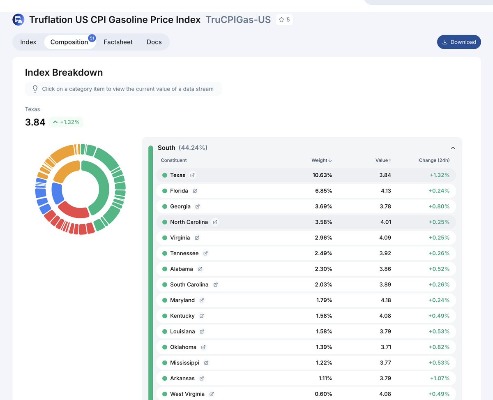Image resolution: width=493 pixels, height=400 pixels.
Task: Click Louisiana value 3.79
Action: point(385,331)
